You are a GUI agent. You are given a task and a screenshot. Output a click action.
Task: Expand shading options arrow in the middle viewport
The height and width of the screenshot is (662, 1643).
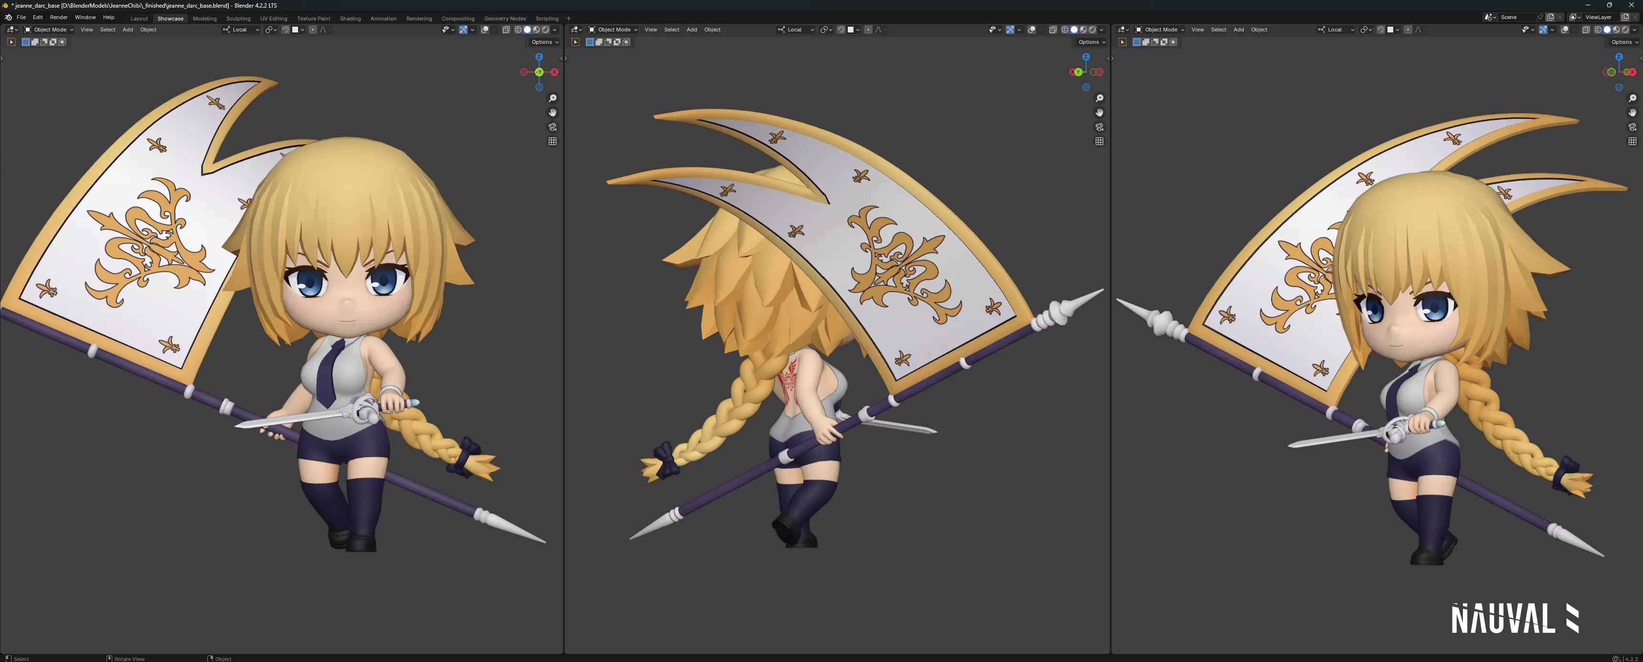[1101, 29]
